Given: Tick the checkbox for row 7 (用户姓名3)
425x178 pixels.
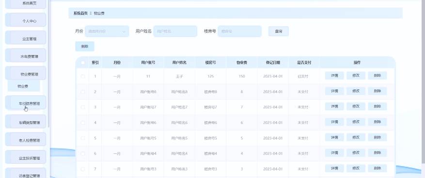Looking at the screenshot, I should pos(83,169).
